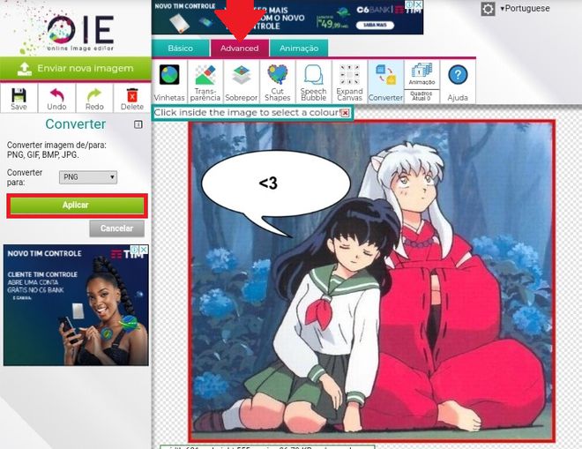The width and height of the screenshot is (582, 449).
Task: Close the TIM sidebar ad
Action: pyautogui.click(x=144, y=249)
